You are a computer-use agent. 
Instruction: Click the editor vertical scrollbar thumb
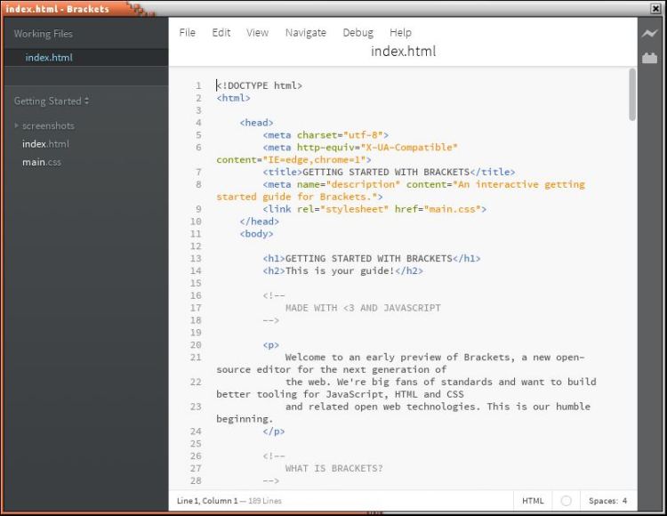pyautogui.click(x=632, y=93)
